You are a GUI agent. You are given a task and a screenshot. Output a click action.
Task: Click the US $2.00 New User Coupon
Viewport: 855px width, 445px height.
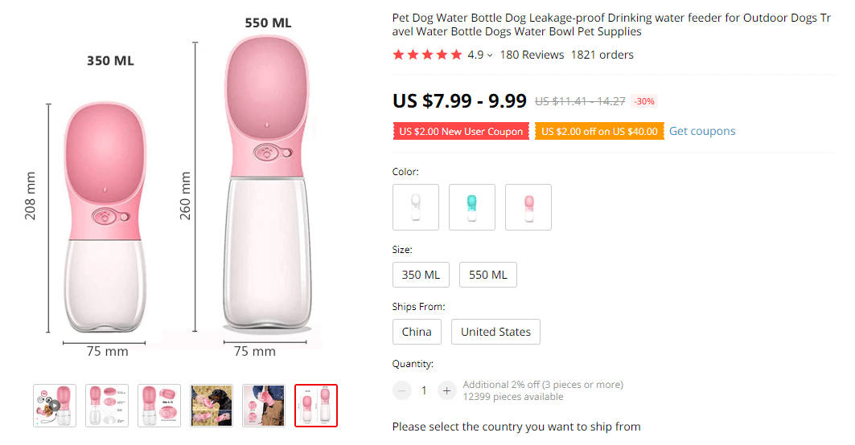pyautogui.click(x=461, y=132)
